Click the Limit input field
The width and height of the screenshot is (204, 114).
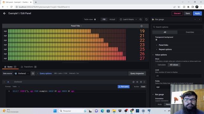point(178,76)
